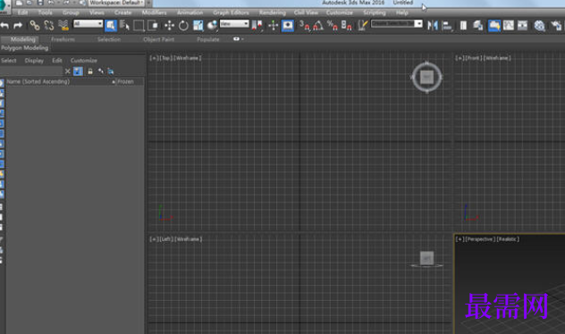The image size is (565, 334).
Task: Toggle Select and Manipulate tool
Action: [273, 26]
